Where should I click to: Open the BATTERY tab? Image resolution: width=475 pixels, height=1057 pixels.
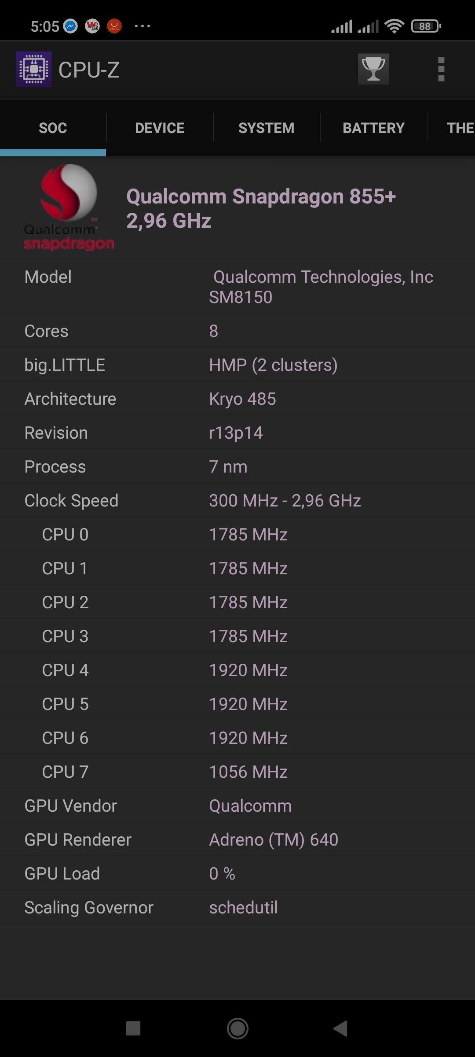point(373,128)
